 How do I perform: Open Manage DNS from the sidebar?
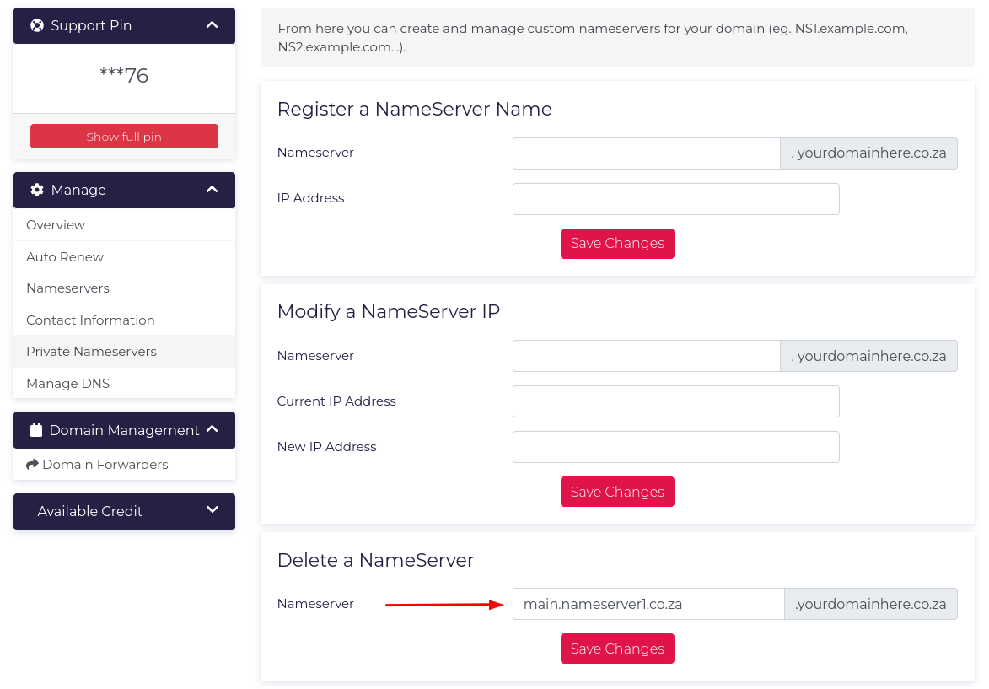67,384
